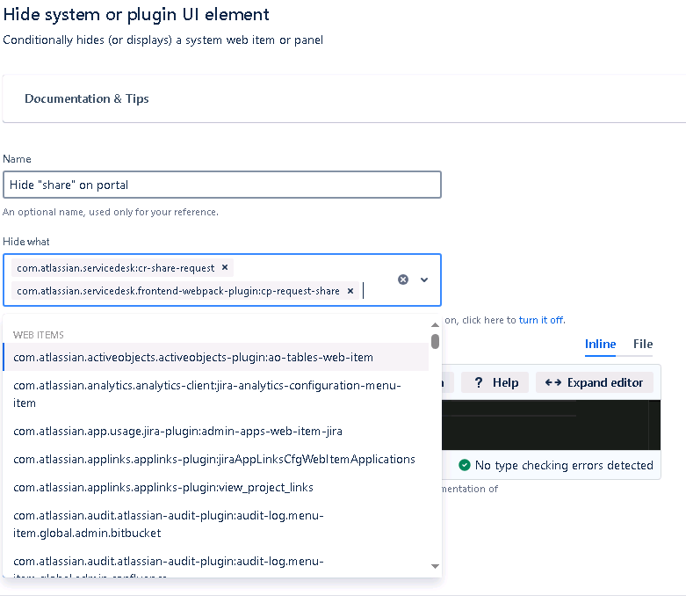686x610 pixels.
Task: Pick jiraAppLinksCfgWebItemApplications option
Action: [216, 460]
